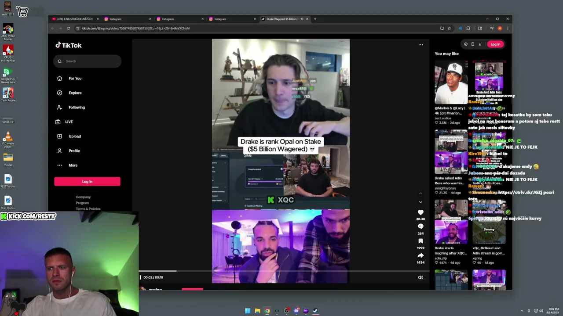Click the top-right Log in button
Image resolution: width=563 pixels, height=316 pixels.
point(495,44)
